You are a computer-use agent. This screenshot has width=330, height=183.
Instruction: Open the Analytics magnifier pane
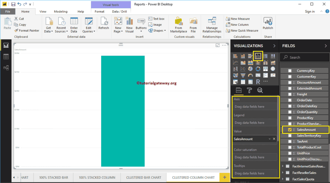point(260,90)
